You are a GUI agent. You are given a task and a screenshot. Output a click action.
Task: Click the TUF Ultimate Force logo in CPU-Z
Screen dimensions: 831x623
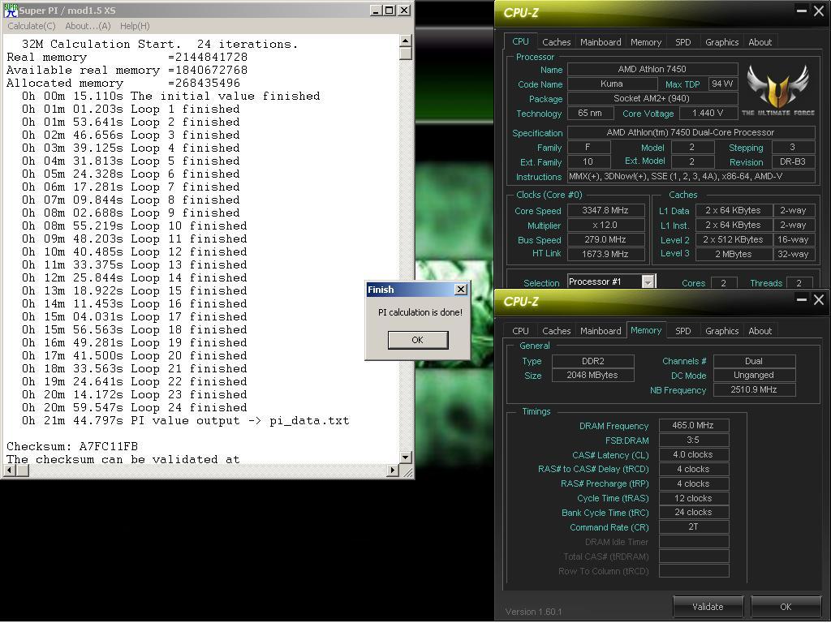[777, 90]
